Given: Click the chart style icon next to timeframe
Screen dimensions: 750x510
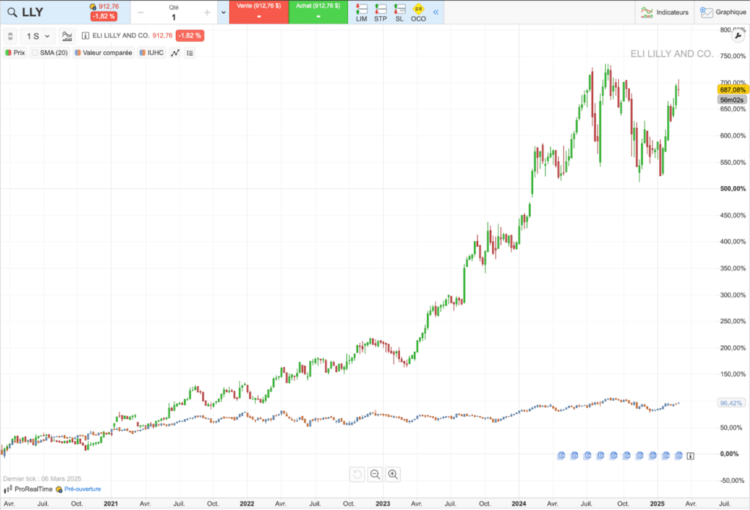Looking at the screenshot, I should 67,36.
